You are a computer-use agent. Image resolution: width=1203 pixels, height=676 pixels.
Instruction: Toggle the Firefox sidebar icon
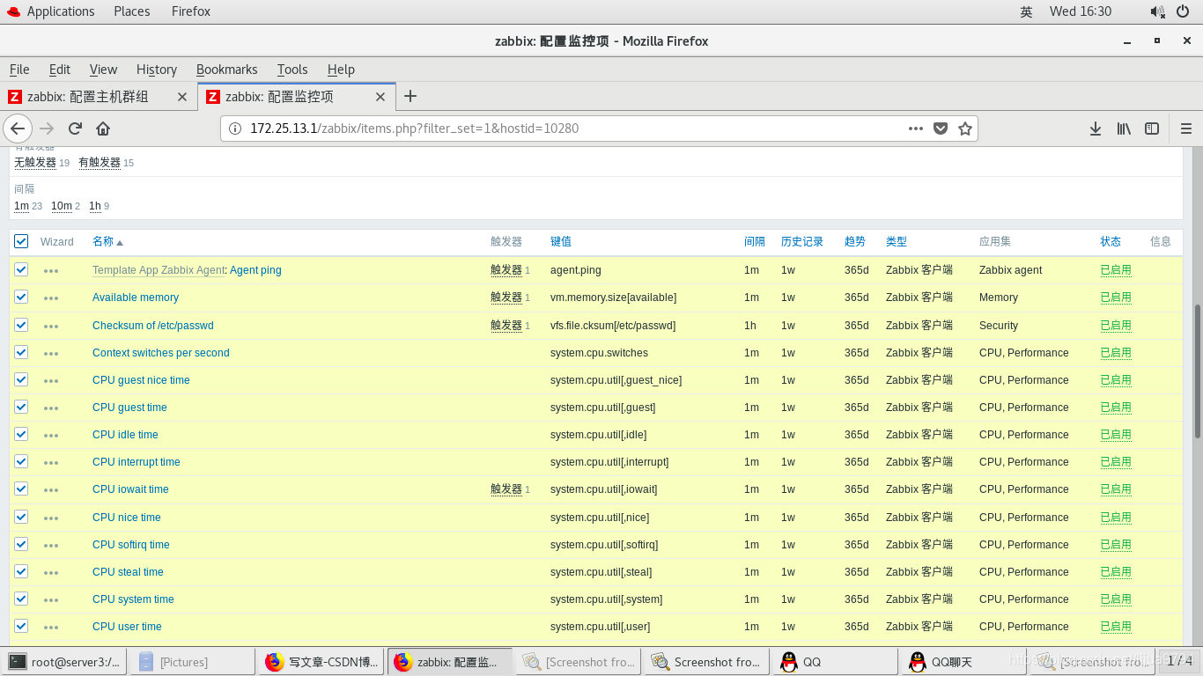click(x=1152, y=129)
